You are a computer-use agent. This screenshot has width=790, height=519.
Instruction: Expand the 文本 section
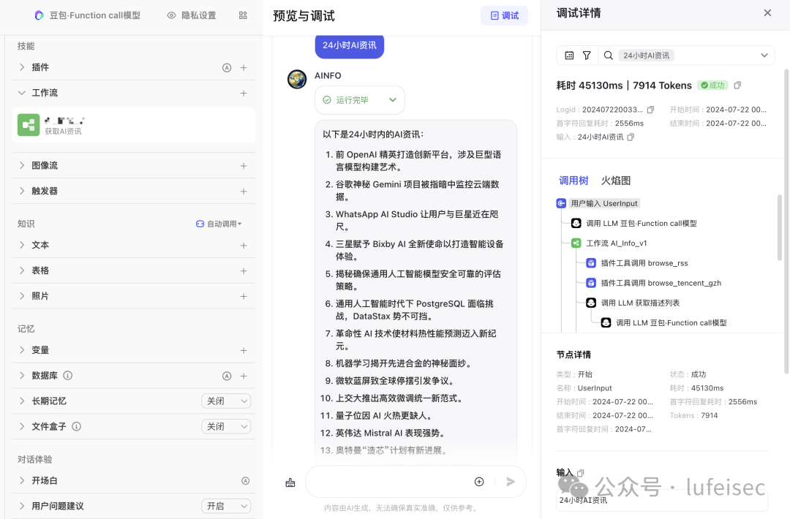tap(22, 245)
